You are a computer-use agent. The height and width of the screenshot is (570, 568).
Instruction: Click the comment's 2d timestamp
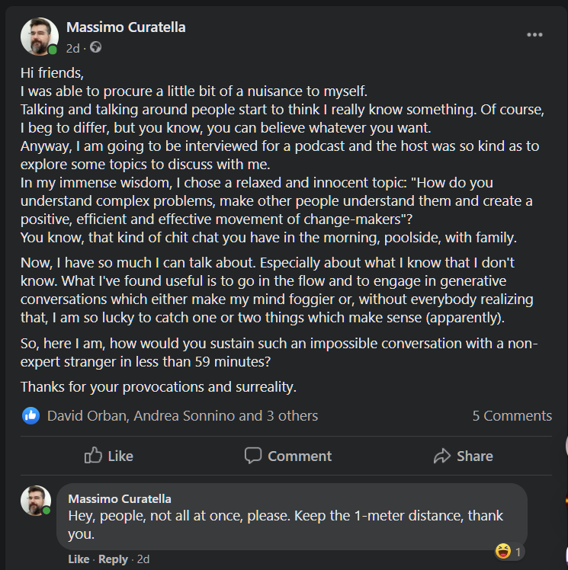pos(143,559)
